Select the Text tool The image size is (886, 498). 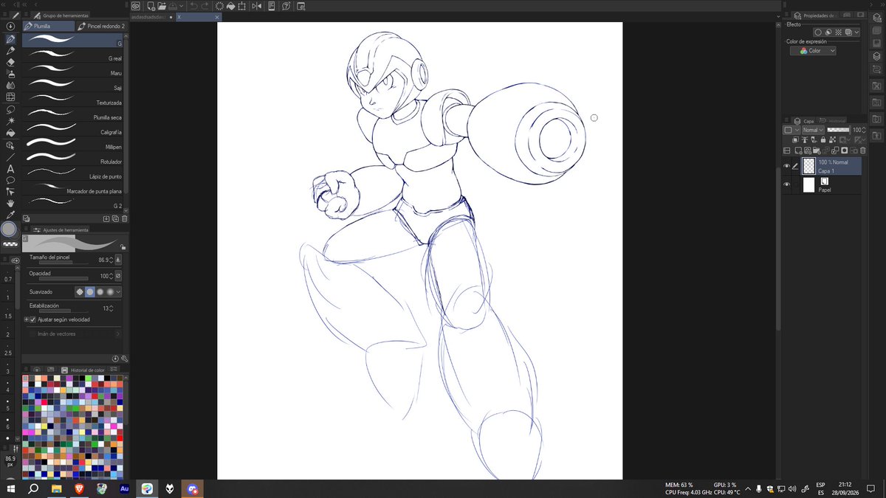[x=10, y=169]
